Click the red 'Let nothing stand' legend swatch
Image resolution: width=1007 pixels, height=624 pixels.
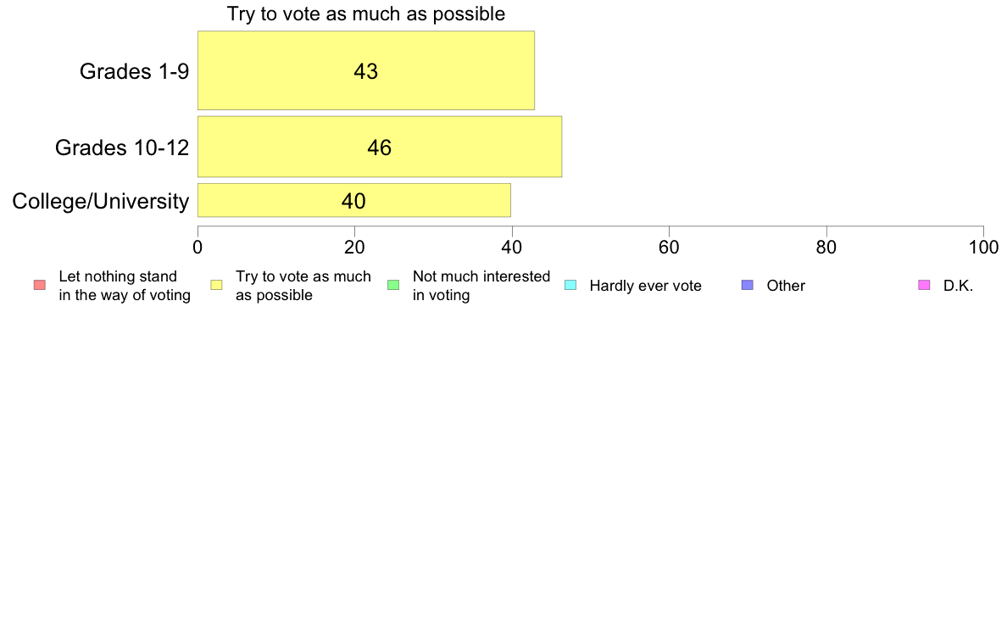pyautogui.click(x=40, y=286)
